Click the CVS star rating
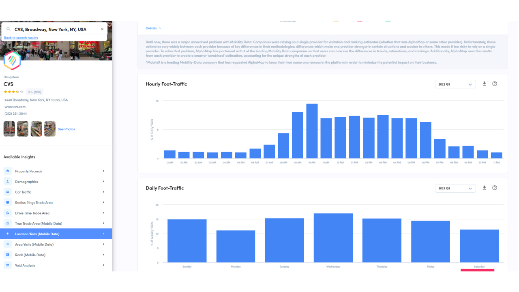This screenshot has width=519, height=292. point(13,92)
